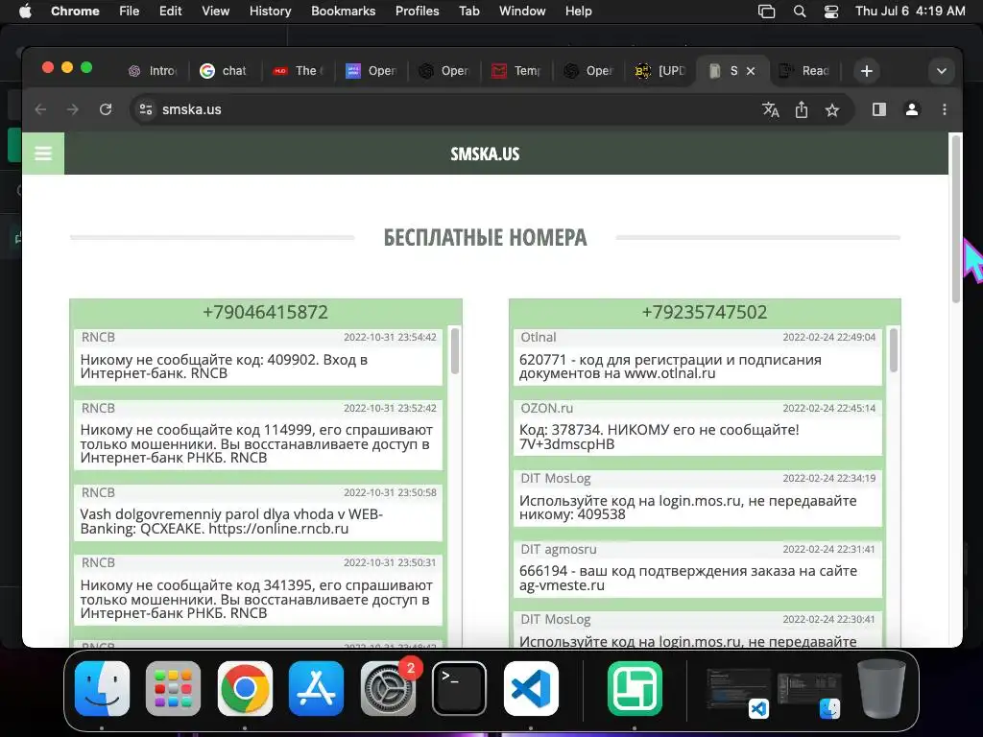Viewport: 983px width, 737px height.
Task: Click the message with parol QCXEAKE
Action: (x=258, y=512)
